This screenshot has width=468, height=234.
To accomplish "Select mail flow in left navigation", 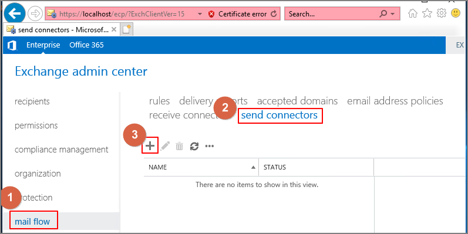I will pyautogui.click(x=32, y=222).
